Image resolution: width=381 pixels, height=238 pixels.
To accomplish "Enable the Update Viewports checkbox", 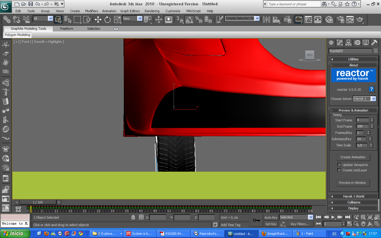I will 339,165.
